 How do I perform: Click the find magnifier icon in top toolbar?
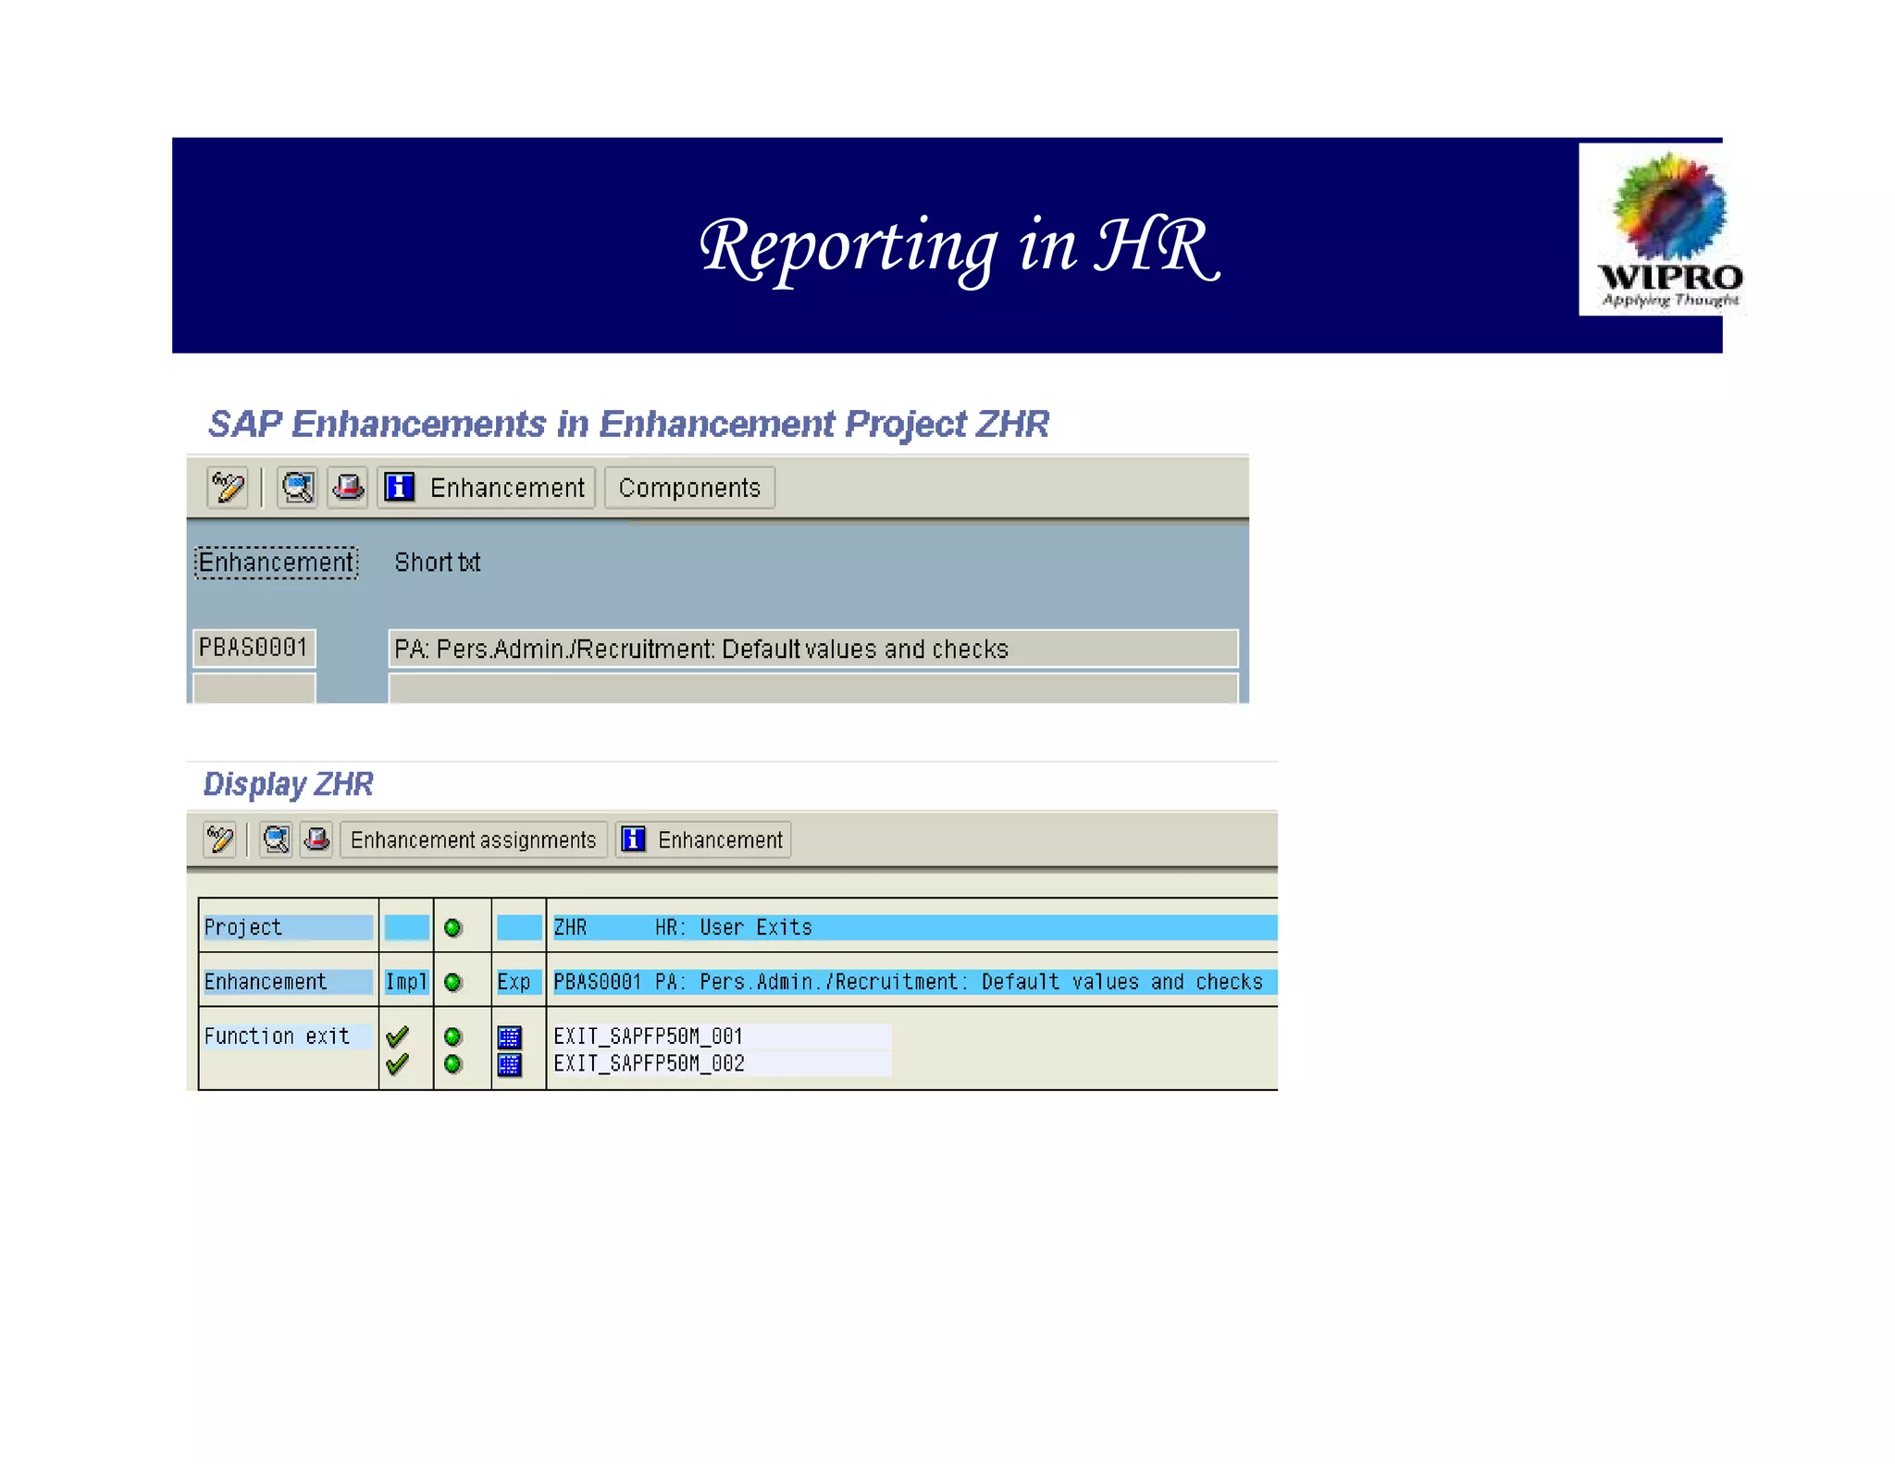297,488
